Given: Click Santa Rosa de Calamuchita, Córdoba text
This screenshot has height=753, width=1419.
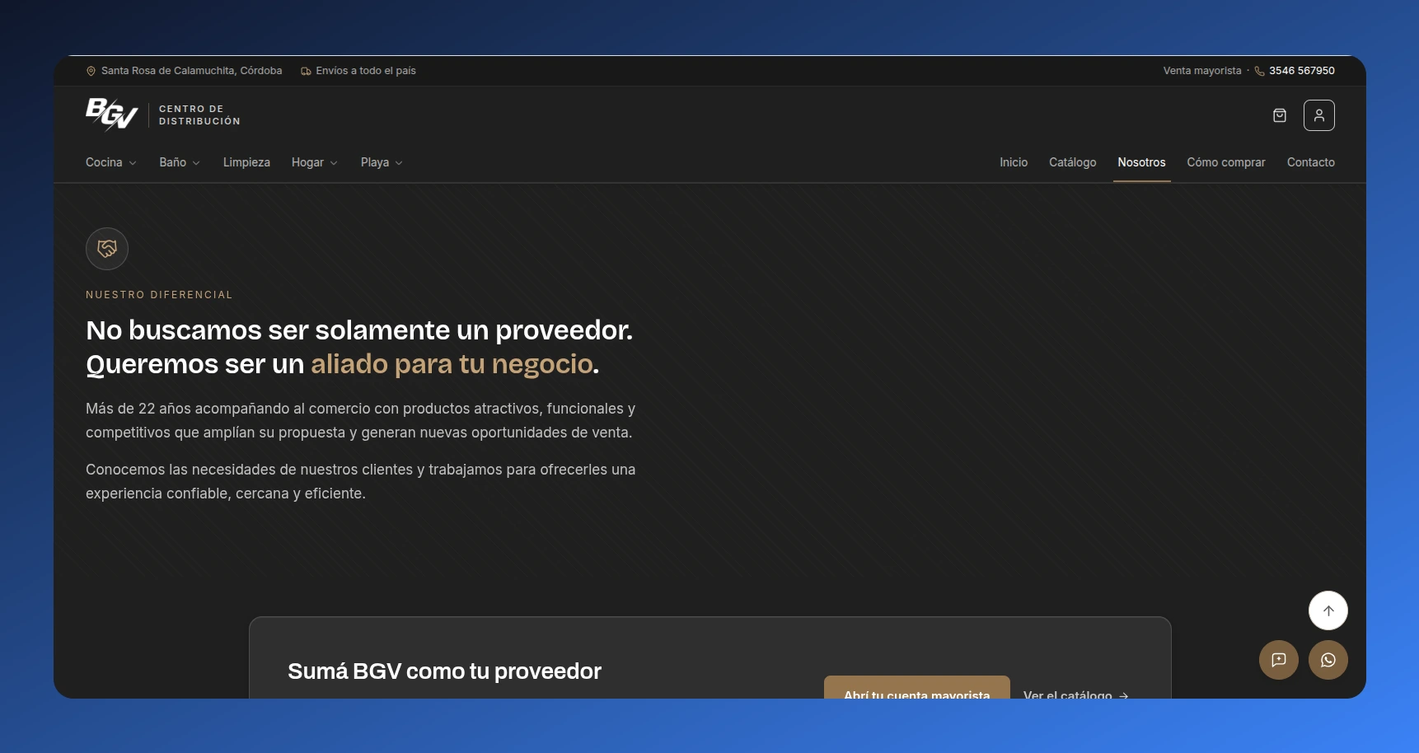Looking at the screenshot, I should point(191,71).
